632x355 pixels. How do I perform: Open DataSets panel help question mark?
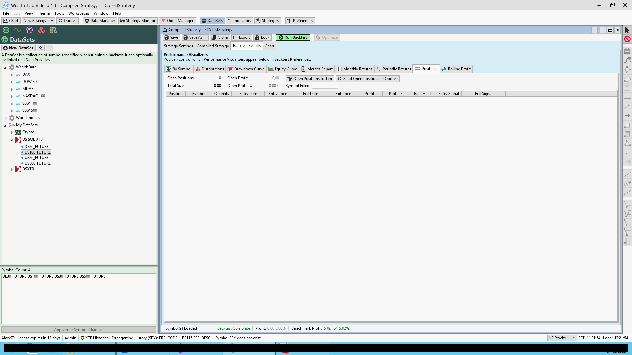click(50, 48)
